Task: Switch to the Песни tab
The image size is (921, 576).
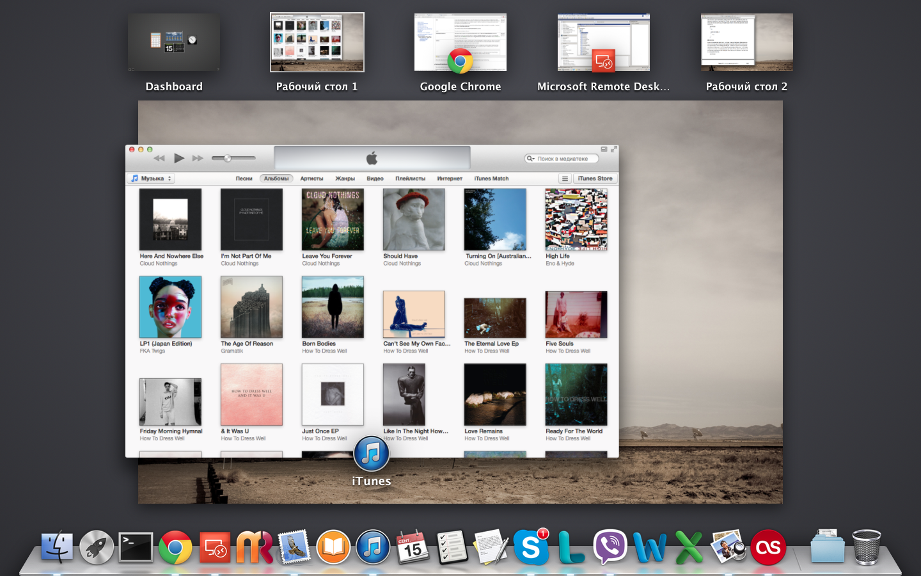Action: (244, 179)
